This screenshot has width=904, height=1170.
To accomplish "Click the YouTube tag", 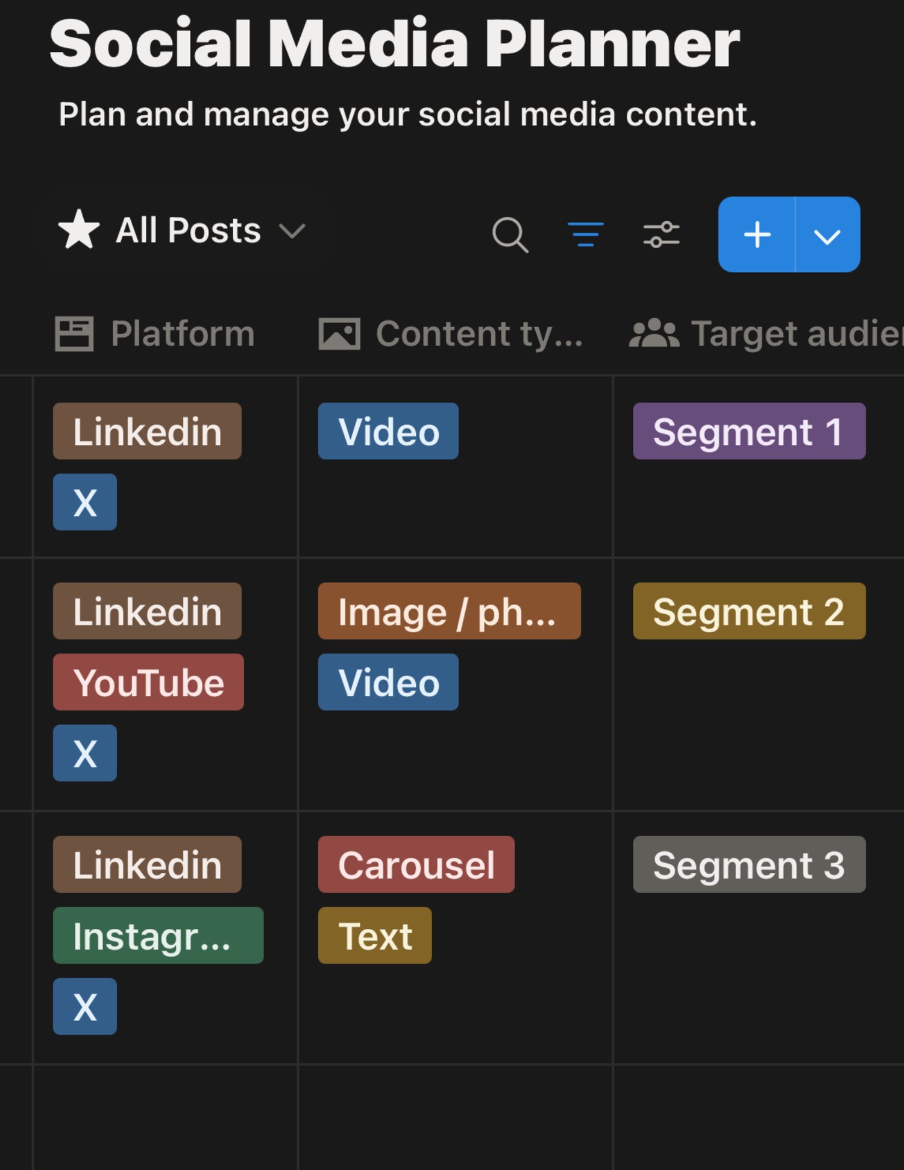I will pos(148,682).
